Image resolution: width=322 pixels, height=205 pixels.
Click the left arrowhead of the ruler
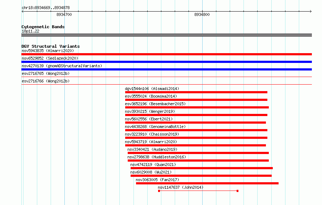point(22,12)
